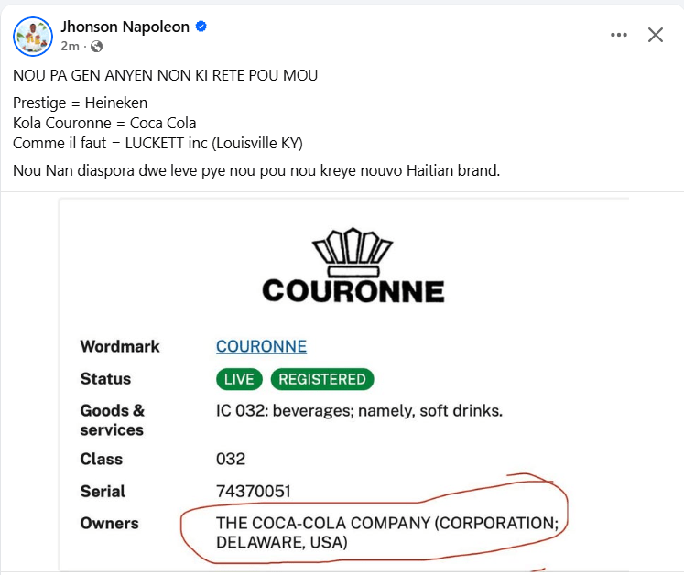This screenshot has width=684, height=575.
Task: Click the serial number 74370051
Action: tap(254, 492)
